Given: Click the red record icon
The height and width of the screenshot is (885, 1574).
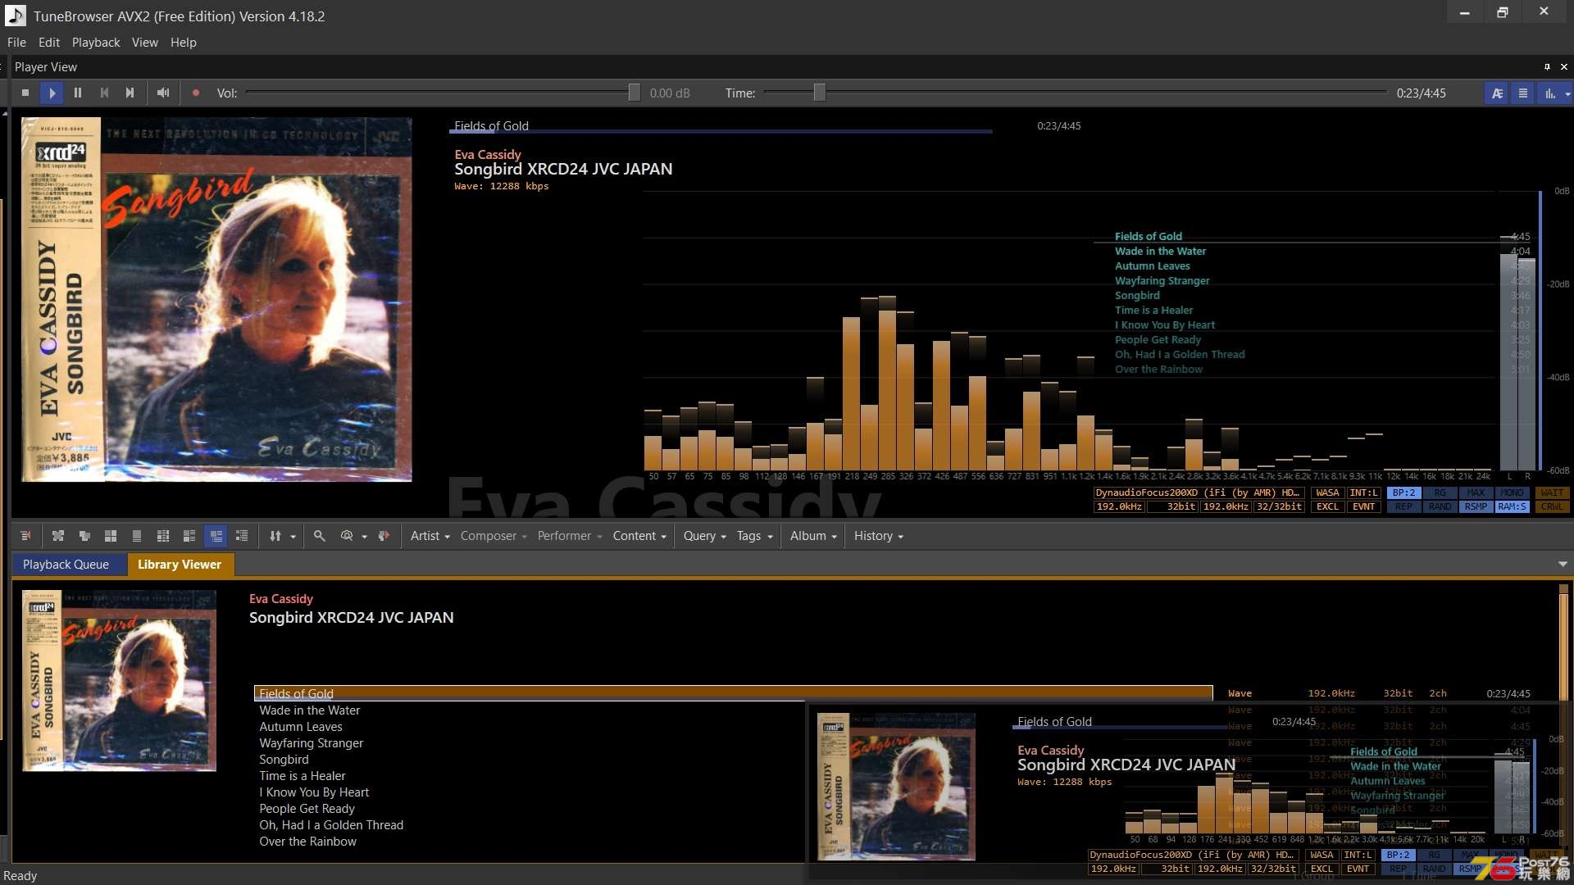Looking at the screenshot, I should [x=196, y=93].
